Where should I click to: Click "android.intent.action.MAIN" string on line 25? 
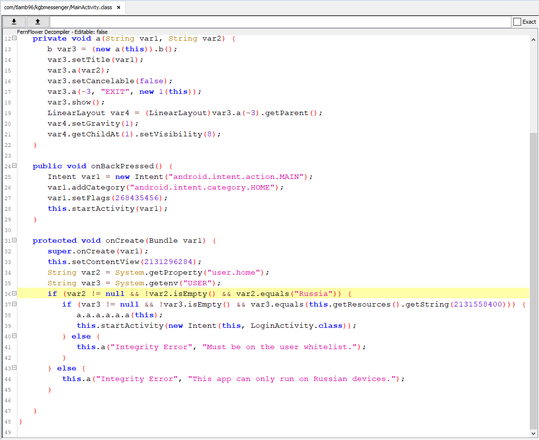click(237, 176)
